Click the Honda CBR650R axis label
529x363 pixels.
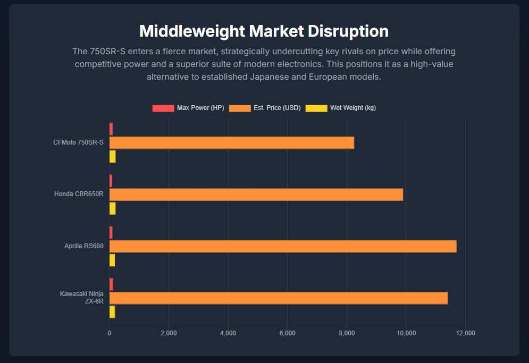79,195
